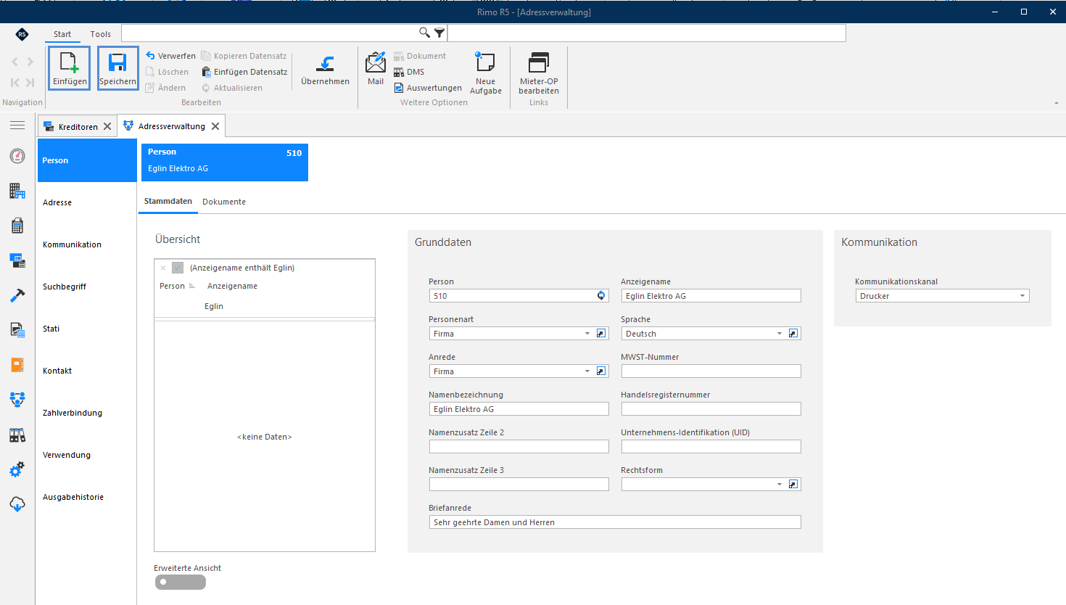Collapse the ribbon with the arrow

point(1056,103)
